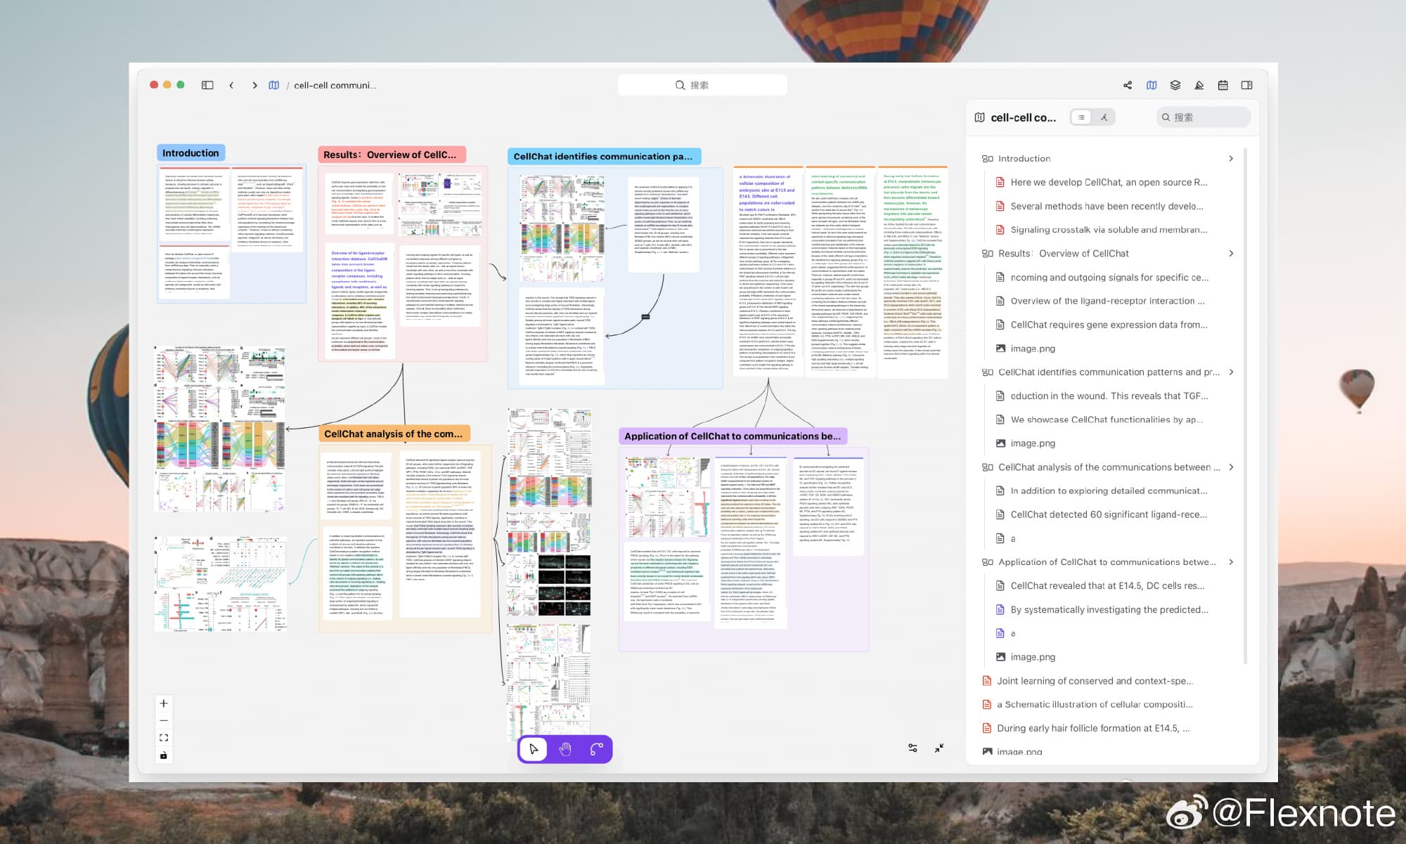Image resolution: width=1406 pixels, height=844 pixels.
Task: Select the pointer arrow tool
Action: tap(534, 749)
